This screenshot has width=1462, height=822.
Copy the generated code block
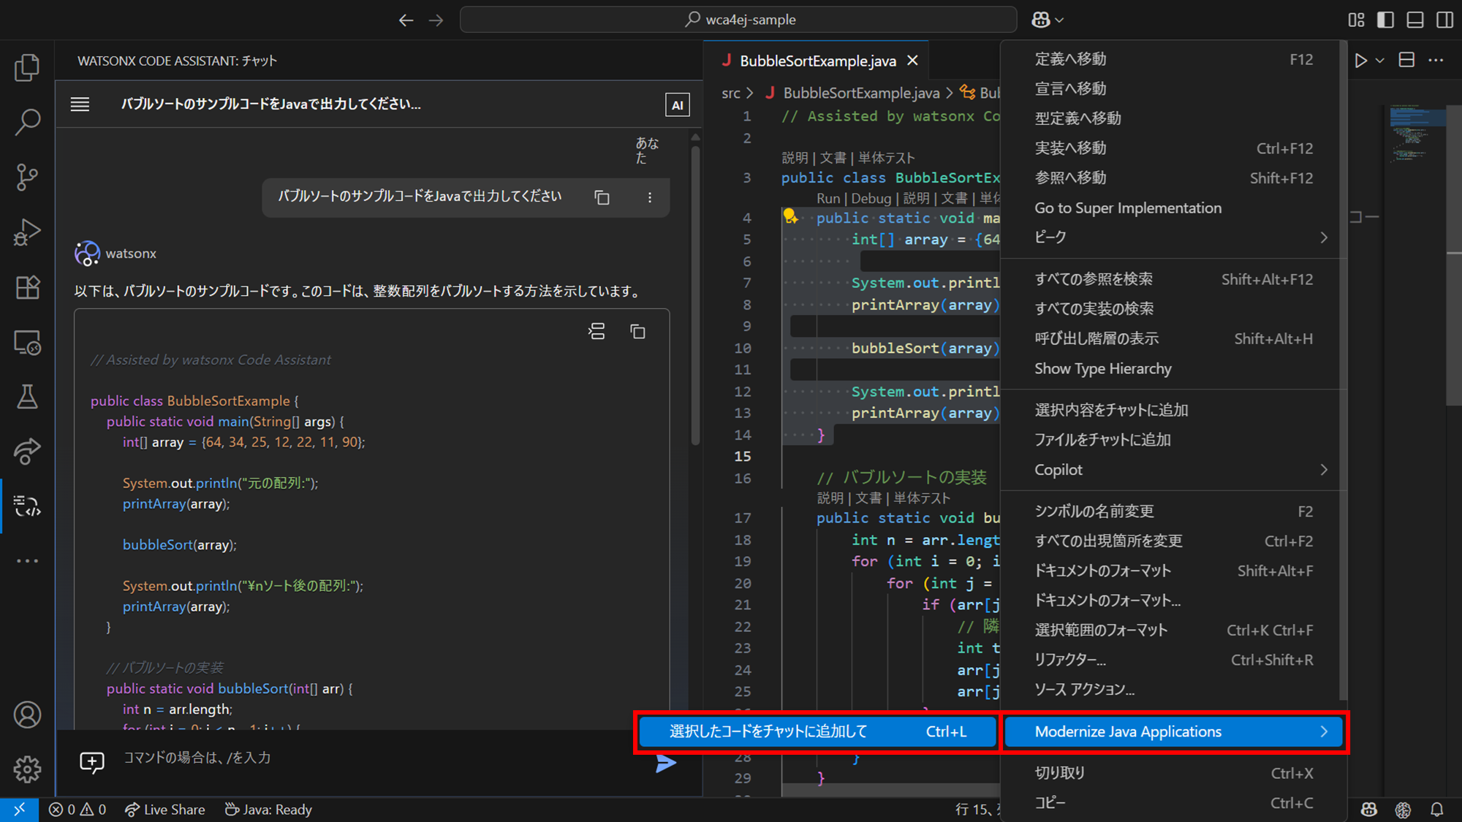pyautogui.click(x=637, y=332)
